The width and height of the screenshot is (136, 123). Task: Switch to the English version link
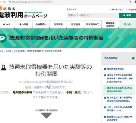coord(132,9)
